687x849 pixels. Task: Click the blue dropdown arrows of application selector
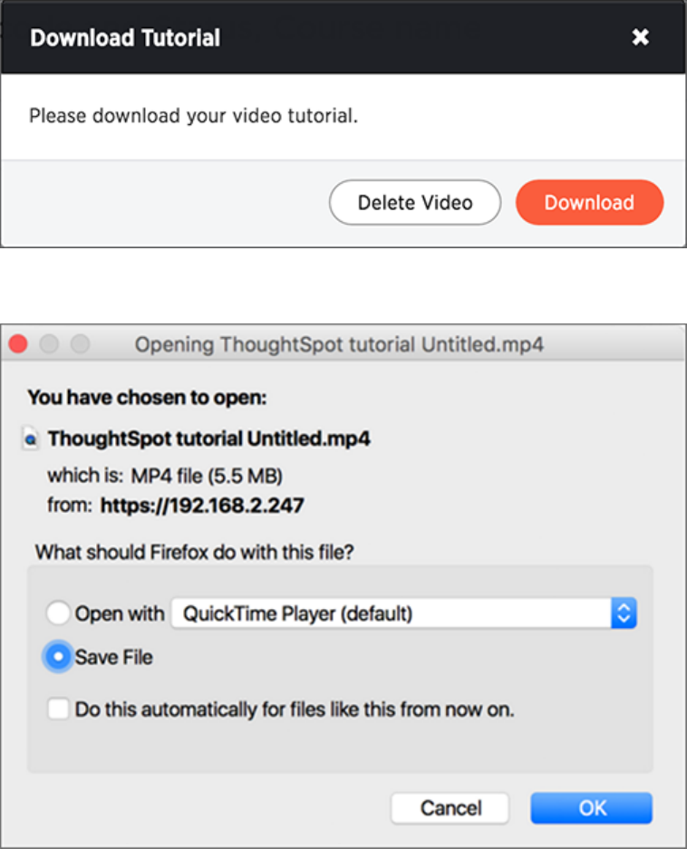624,613
